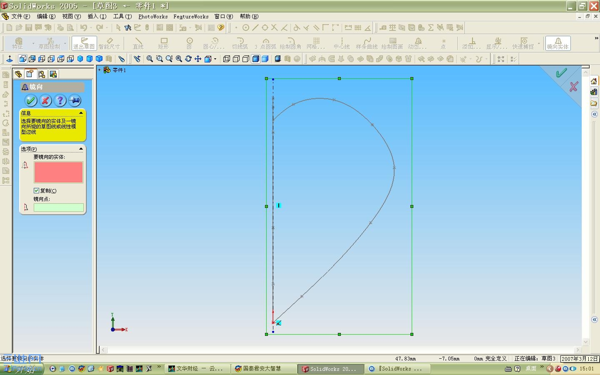This screenshot has height=375, width=600.
Task: Click the green OK checkmark in the Mirror panel
Action: tap(30, 100)
